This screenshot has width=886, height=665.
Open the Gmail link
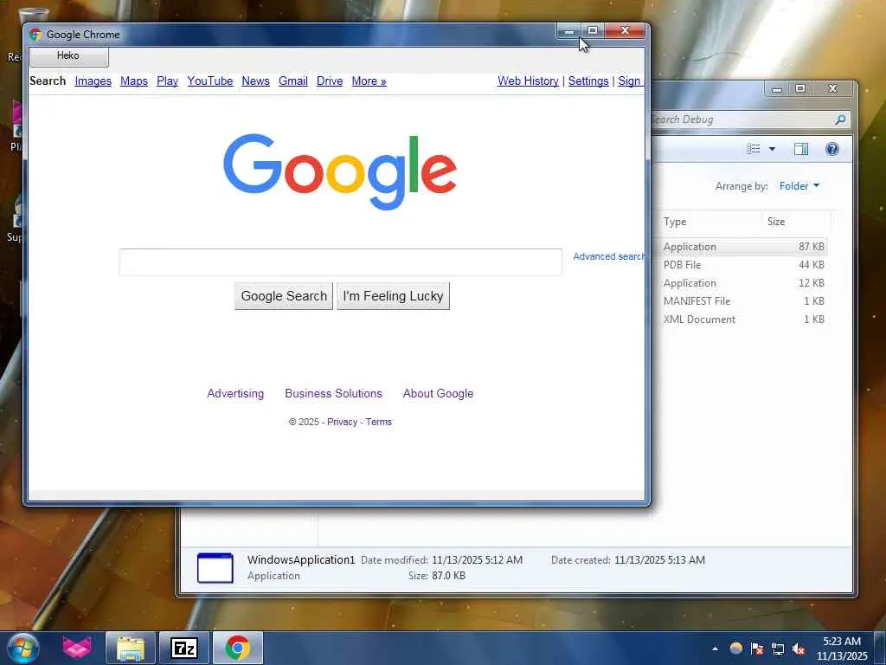(x=293, y=81)
